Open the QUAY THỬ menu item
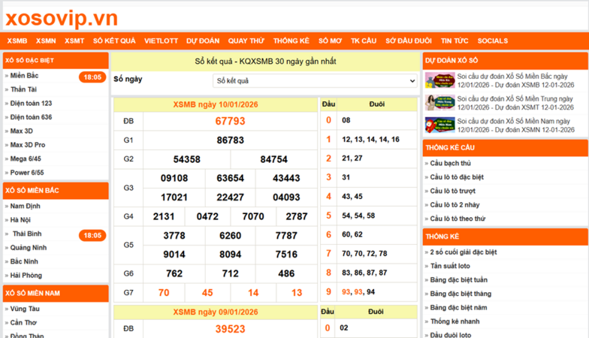589x338 pixels. click(246, 41)
